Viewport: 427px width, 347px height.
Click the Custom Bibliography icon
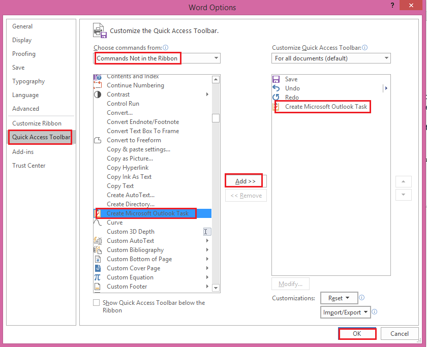98,250
